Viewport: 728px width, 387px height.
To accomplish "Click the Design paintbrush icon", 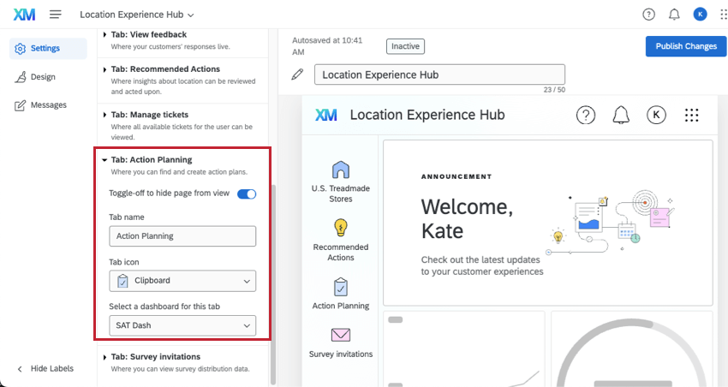I will pos(20,77).
